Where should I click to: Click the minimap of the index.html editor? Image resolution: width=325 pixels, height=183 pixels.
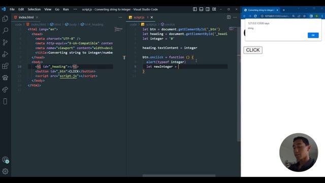tap(118, 29)
